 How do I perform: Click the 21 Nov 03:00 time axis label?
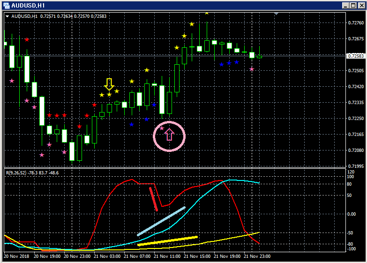coord(107,256)
